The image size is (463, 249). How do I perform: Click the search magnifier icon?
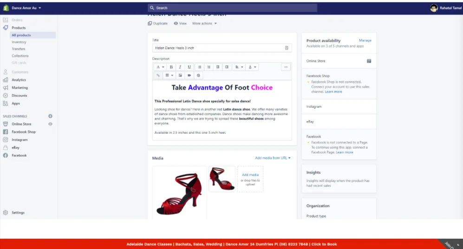point(152,8)
